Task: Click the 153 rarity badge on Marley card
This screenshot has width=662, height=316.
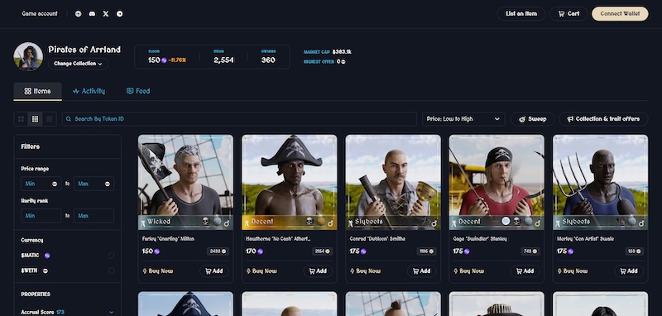Action: pyautogui.click(x=635, y=251)
